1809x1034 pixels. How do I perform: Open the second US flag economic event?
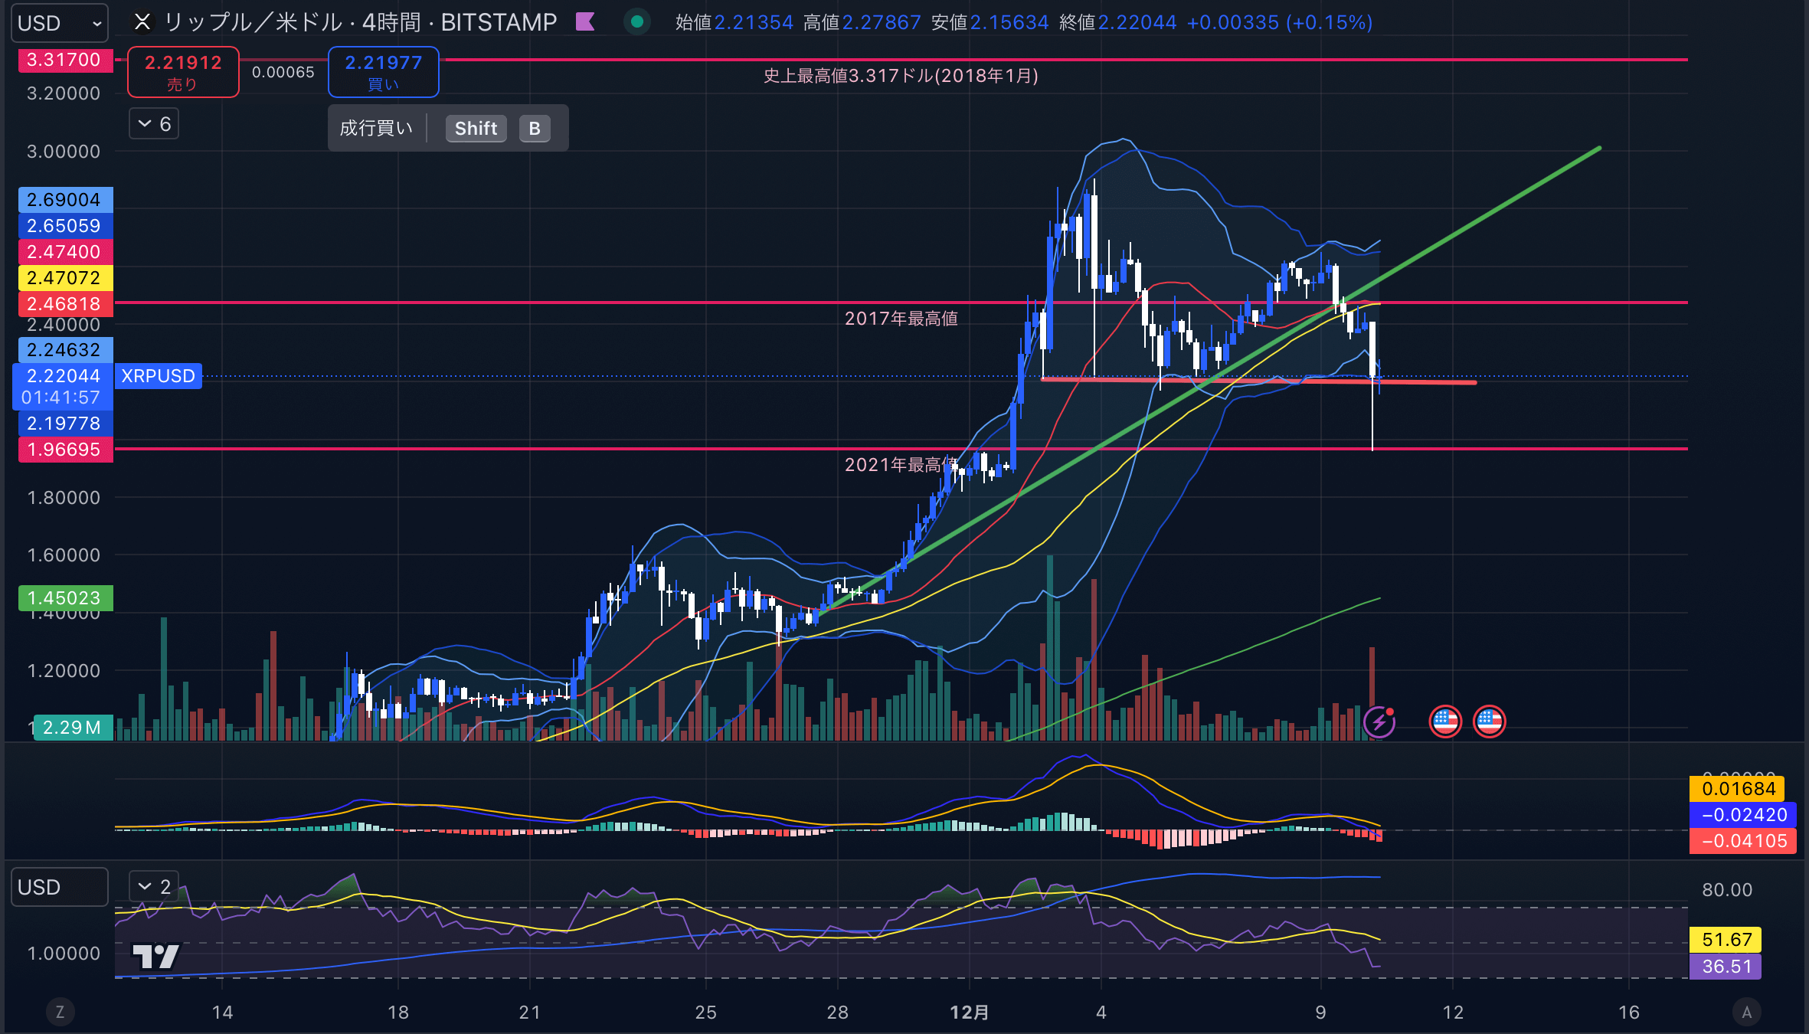coord(1489,722)
